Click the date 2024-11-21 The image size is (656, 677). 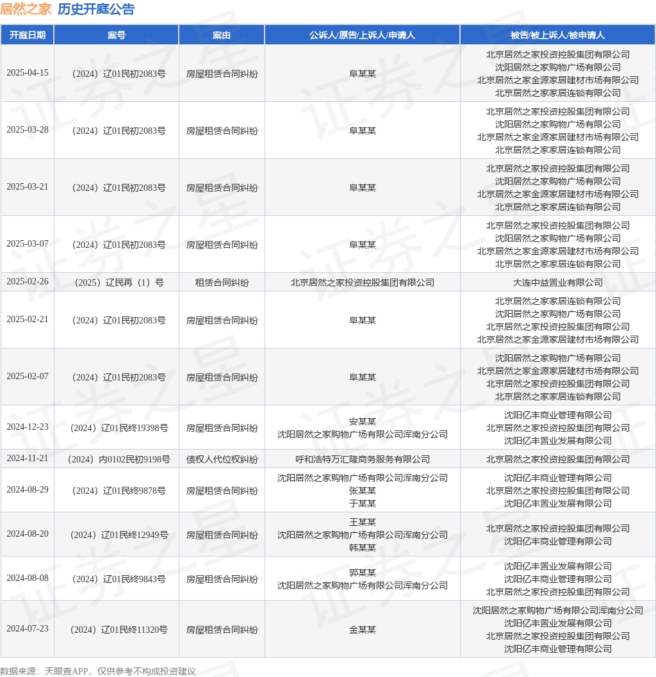click(27, 458)
